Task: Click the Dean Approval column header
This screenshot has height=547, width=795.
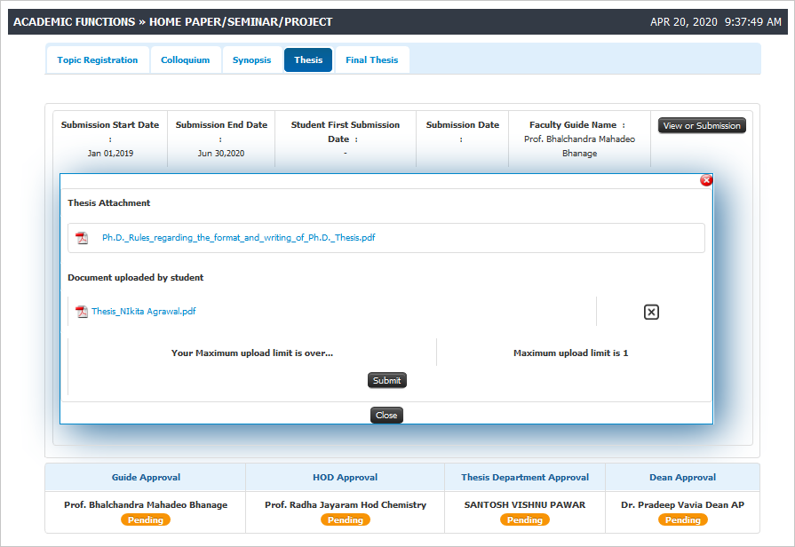Action: [x=683, y=478]
